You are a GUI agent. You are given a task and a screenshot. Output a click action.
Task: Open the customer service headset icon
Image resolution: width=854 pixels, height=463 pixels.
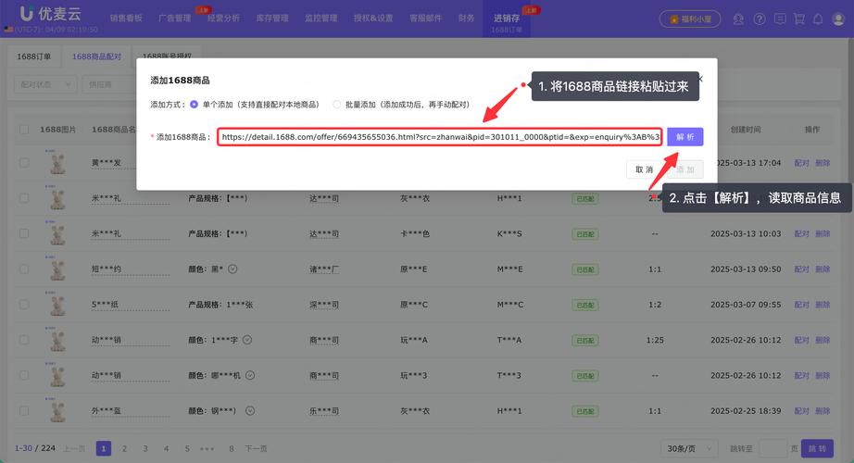click(x=738, y=19)
